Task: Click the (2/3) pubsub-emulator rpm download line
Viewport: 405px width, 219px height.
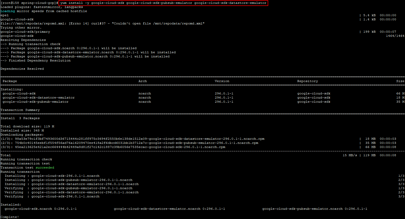Action: [x=129, y=143]
